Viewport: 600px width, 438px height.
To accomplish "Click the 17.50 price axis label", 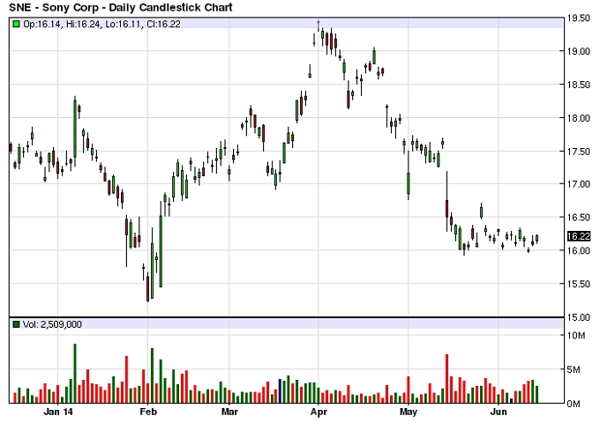I will tap(578, 152).
